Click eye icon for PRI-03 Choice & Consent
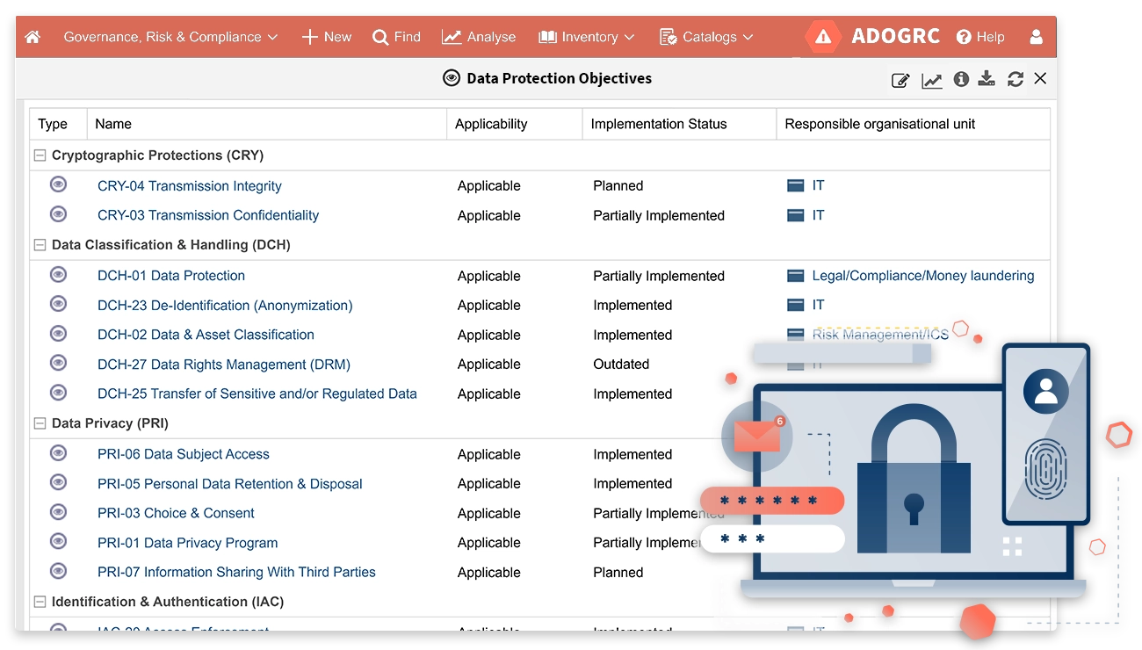The width and height of the screenshot is (1142, 650). (58, 512)
